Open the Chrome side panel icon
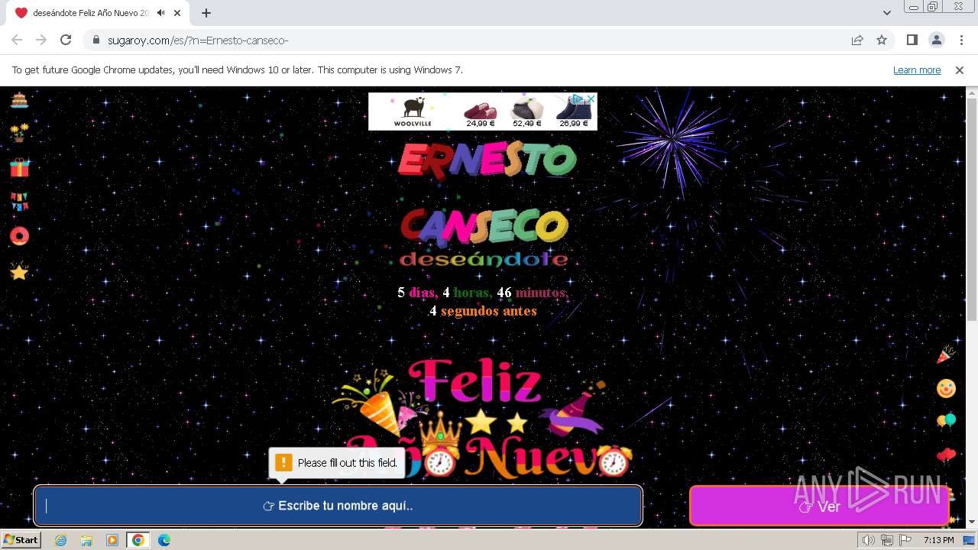This screenshot has height=550, width=978. tap(912, 40)
